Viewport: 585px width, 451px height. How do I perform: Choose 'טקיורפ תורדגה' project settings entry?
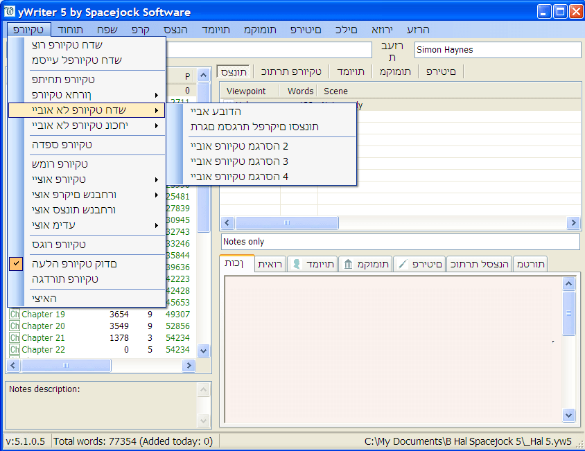(x=87, y=279)
